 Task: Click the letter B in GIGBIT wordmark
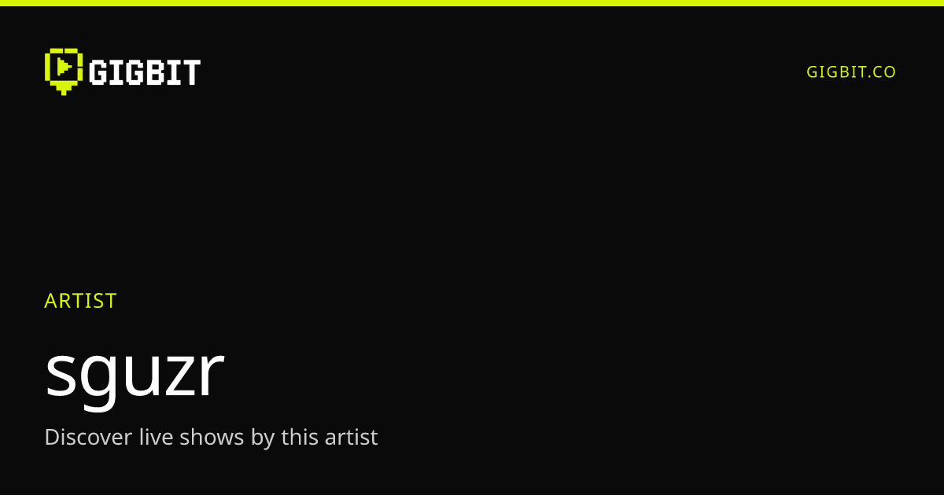click(157, 72)
